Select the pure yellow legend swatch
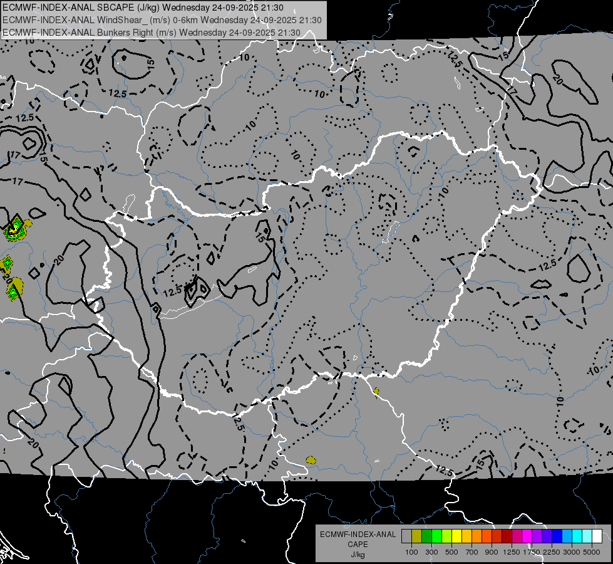 coord(456,536)
